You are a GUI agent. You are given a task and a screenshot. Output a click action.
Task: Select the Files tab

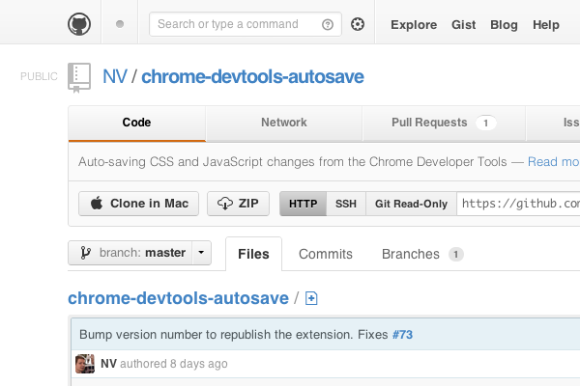pos(253,254)
